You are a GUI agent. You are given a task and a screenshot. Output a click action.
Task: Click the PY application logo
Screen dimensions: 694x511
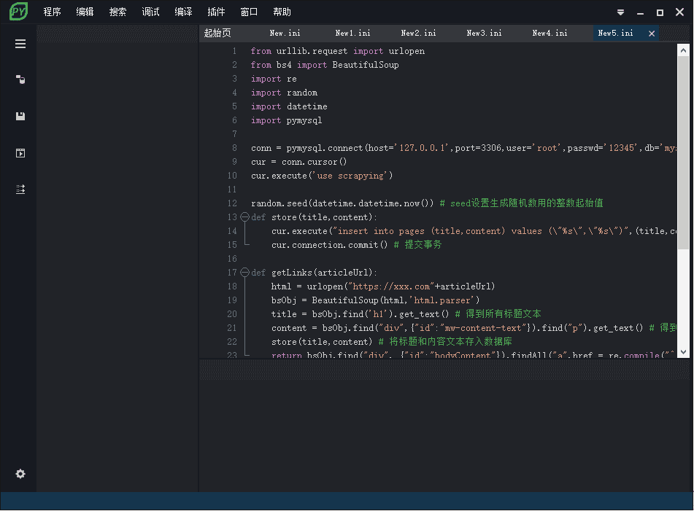[18, 12]
